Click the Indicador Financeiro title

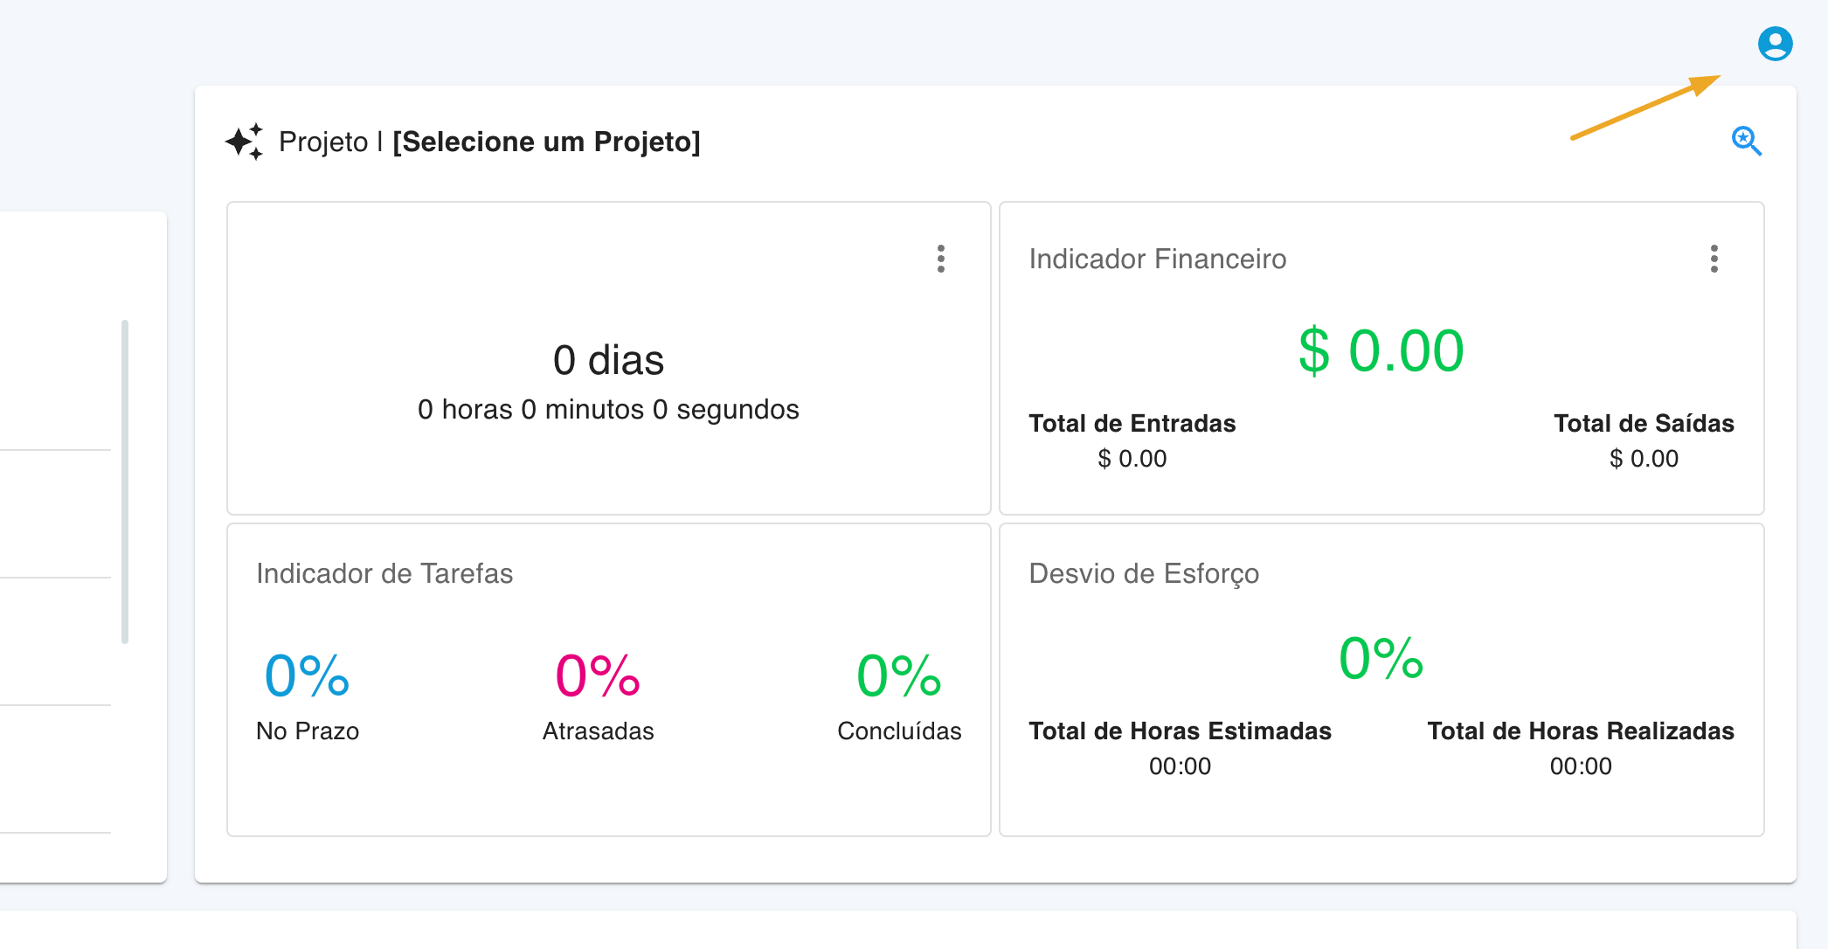point(1157,259)
